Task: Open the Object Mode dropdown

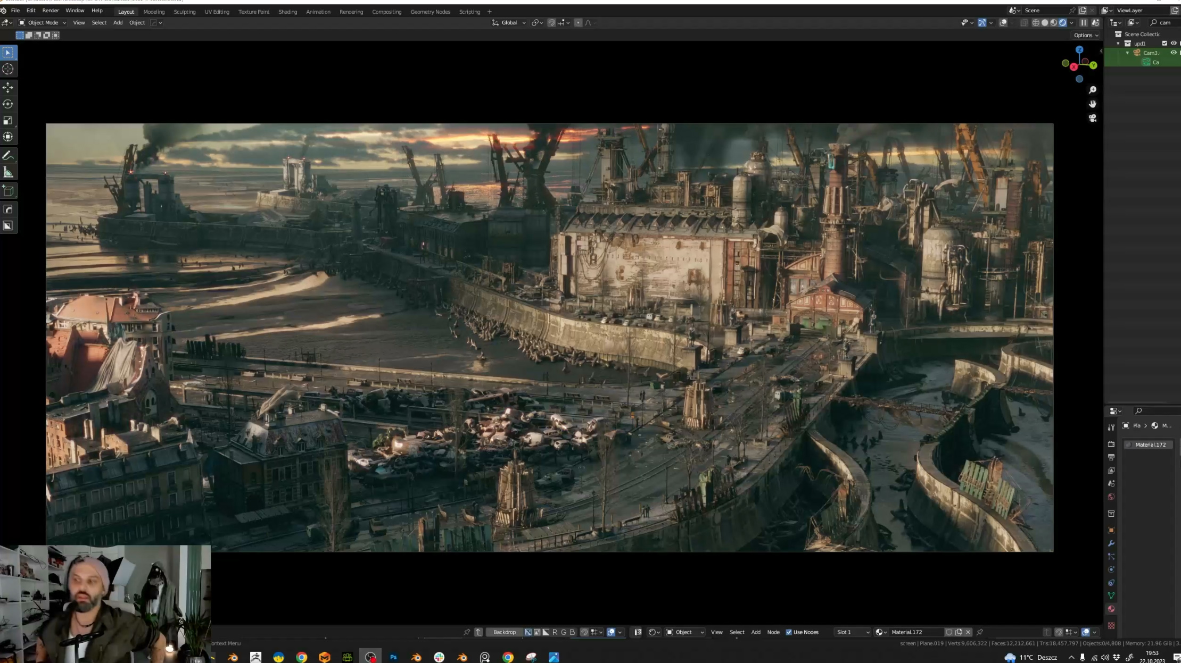Action: click(x=43, y=23)
